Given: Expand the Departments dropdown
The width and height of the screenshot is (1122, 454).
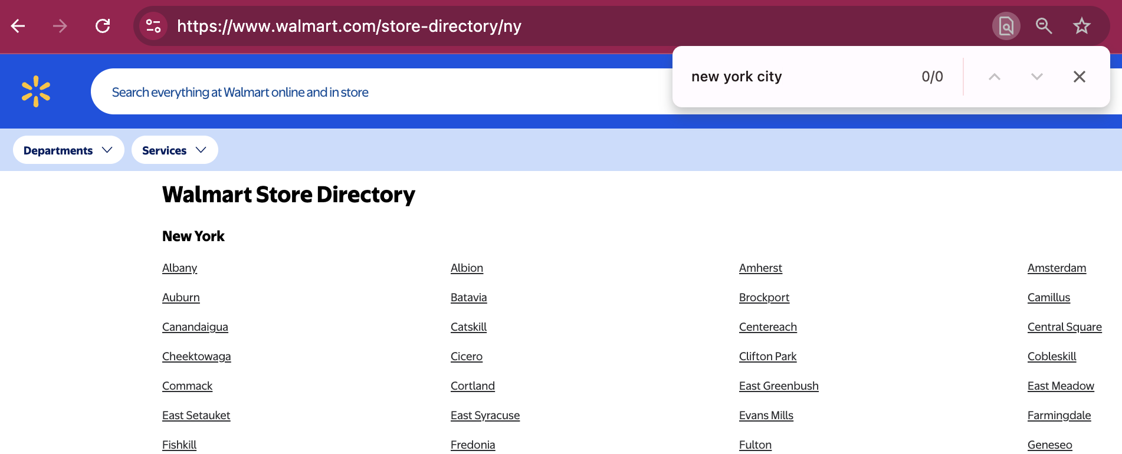Looking at the screenshot, I should click(68, 150).
